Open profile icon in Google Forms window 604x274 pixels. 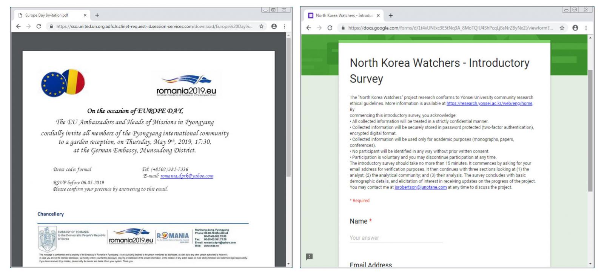click(575, 28)
